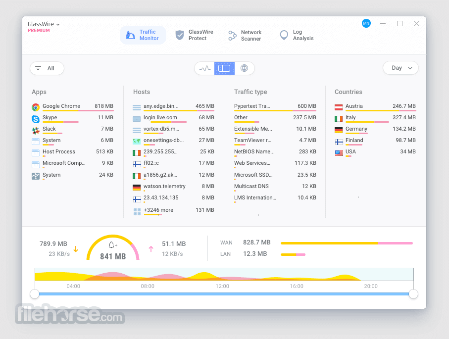Click the Slack app icon
The image size is (449, 339).
coord(36,130)
